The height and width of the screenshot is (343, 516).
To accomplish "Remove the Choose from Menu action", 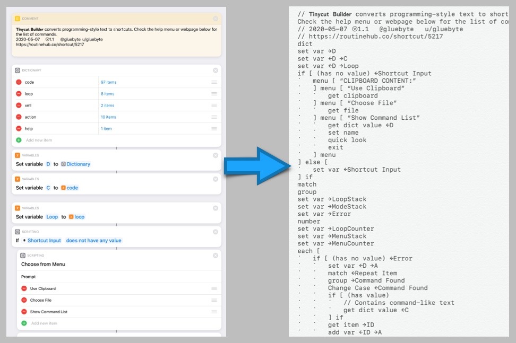I will (x=216, y=256).
